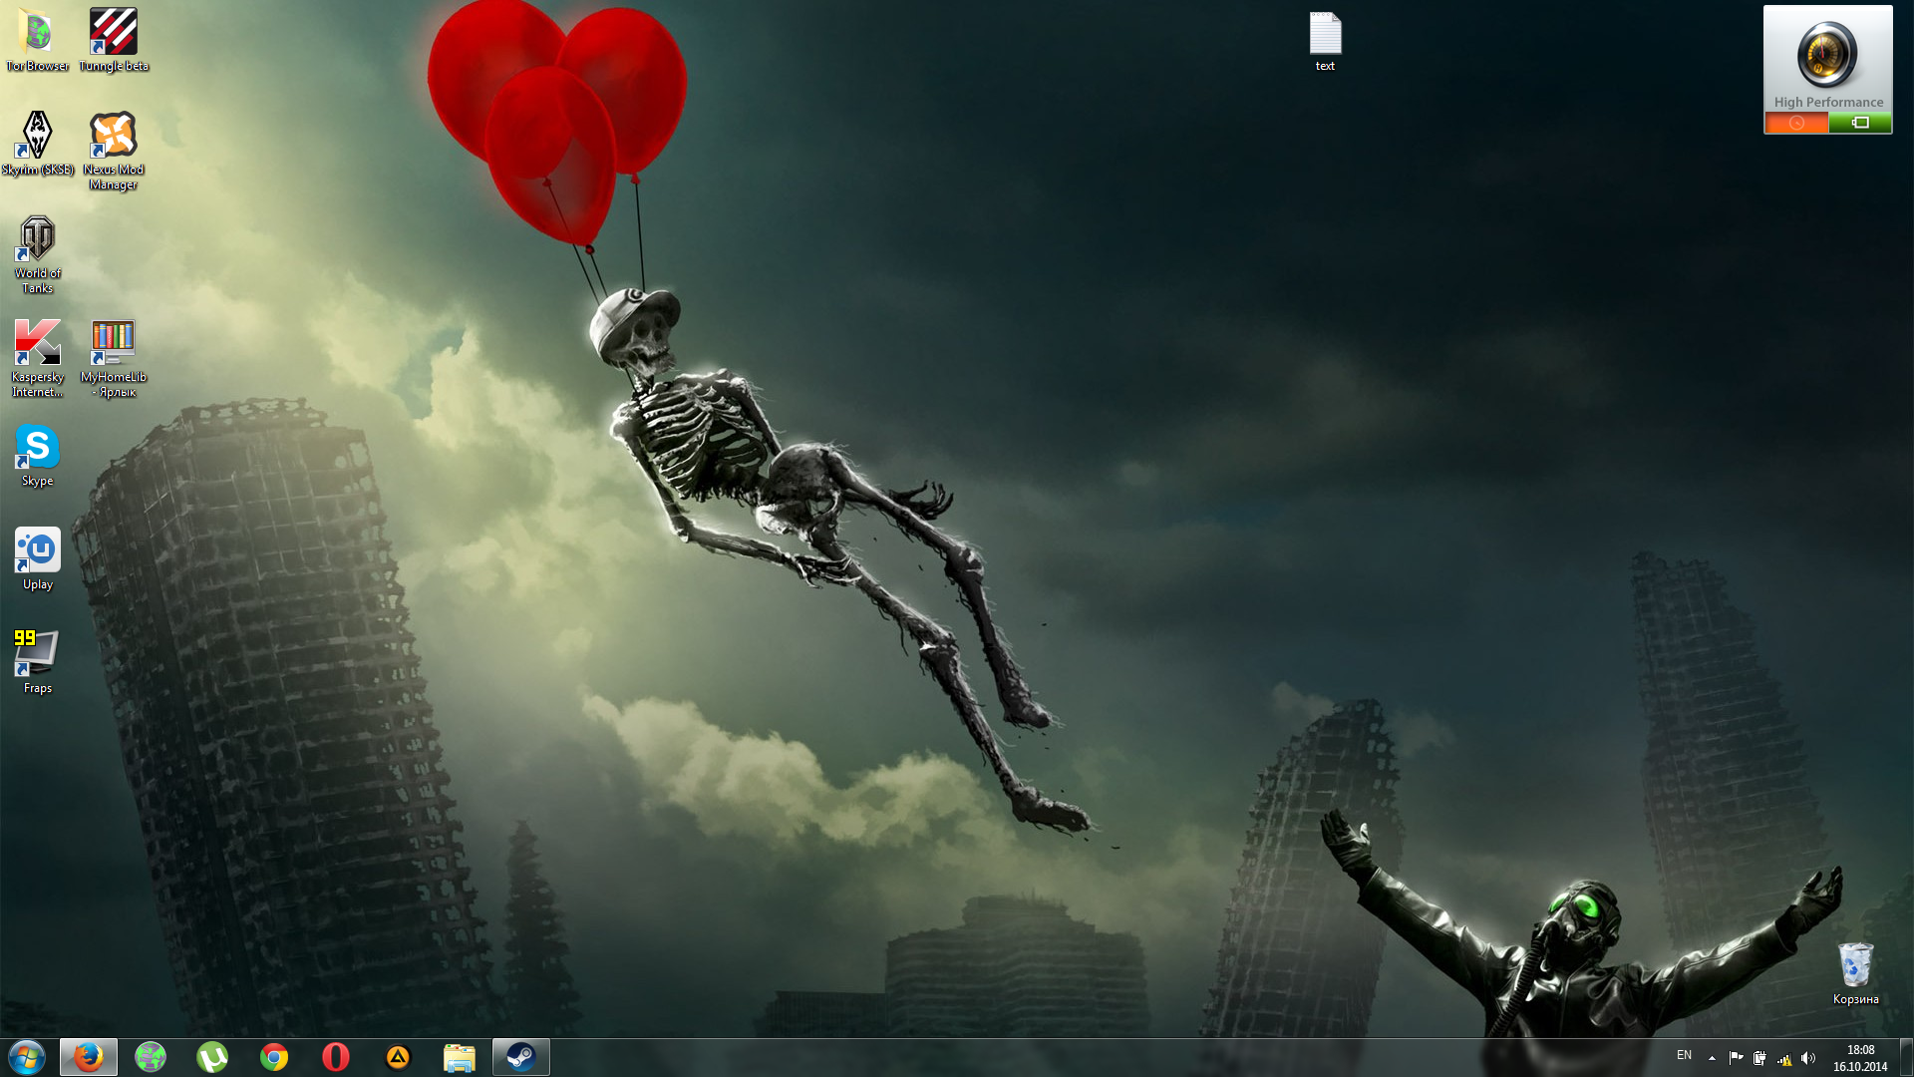
Task: Open uTorrent from the taskbar
Action: tap(212, 1057)
